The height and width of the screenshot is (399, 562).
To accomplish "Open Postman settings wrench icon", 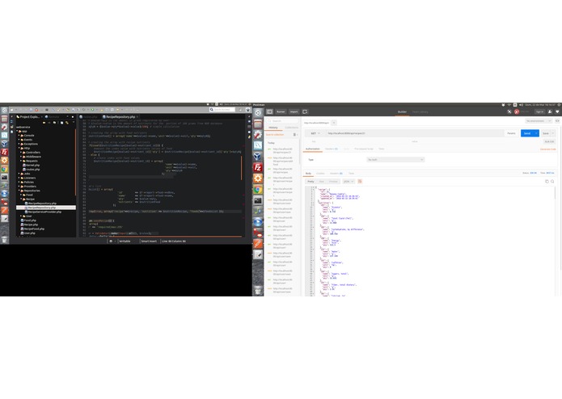I will [550, 111].
